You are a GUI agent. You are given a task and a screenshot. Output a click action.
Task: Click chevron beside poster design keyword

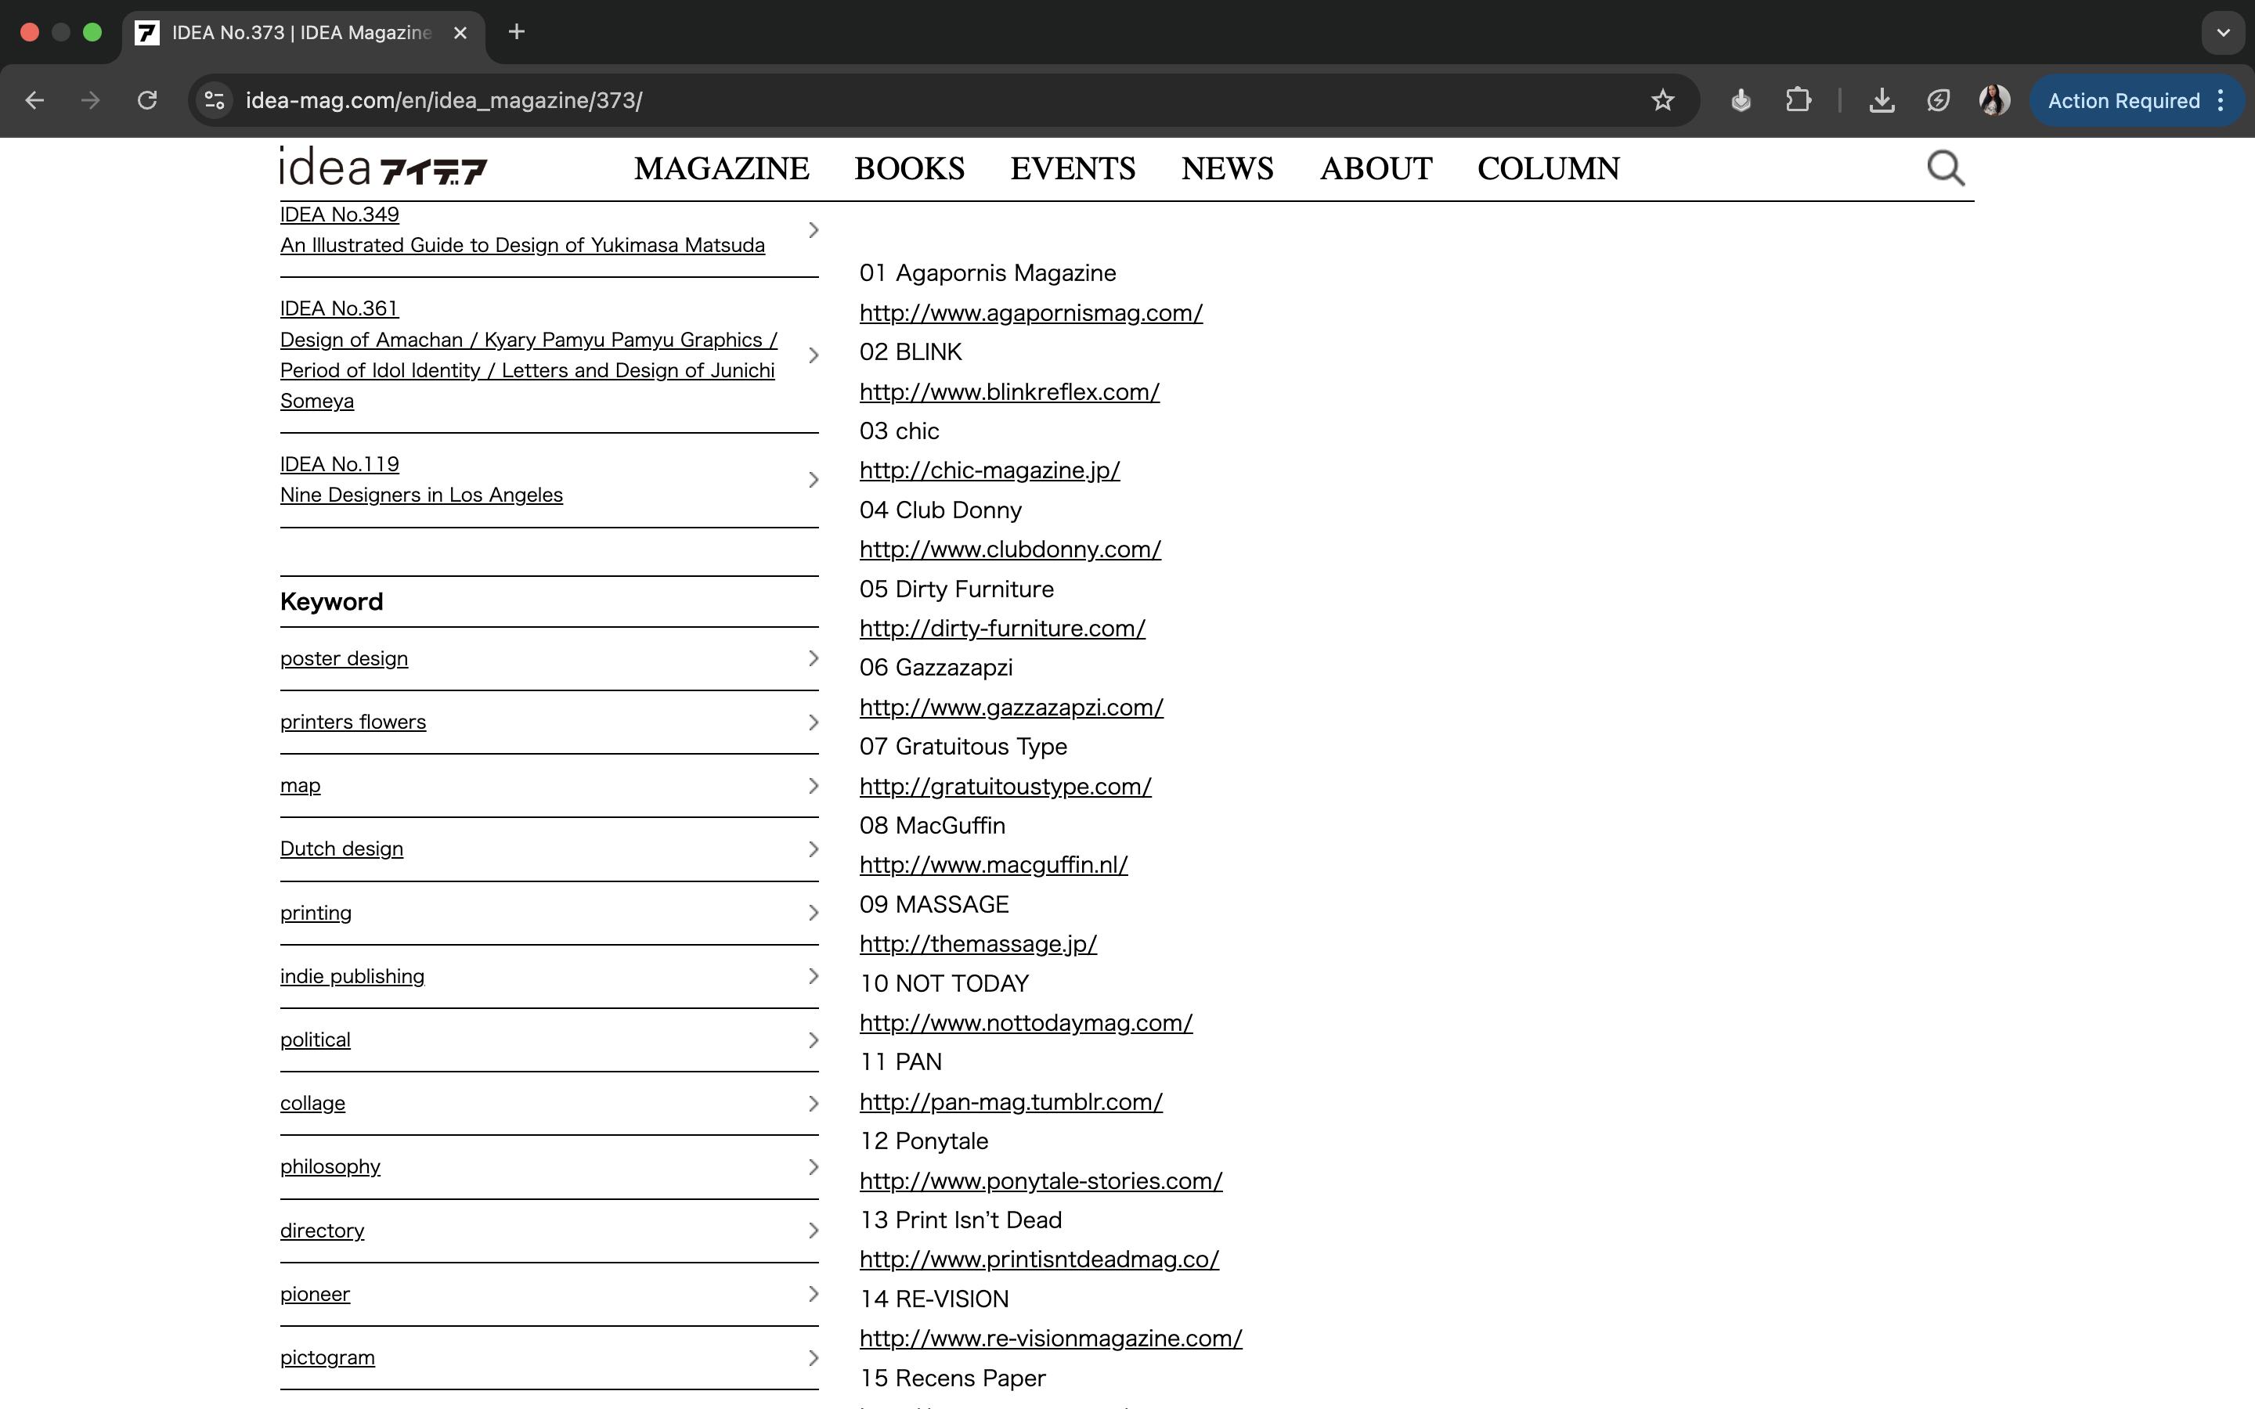coord(813,659)
